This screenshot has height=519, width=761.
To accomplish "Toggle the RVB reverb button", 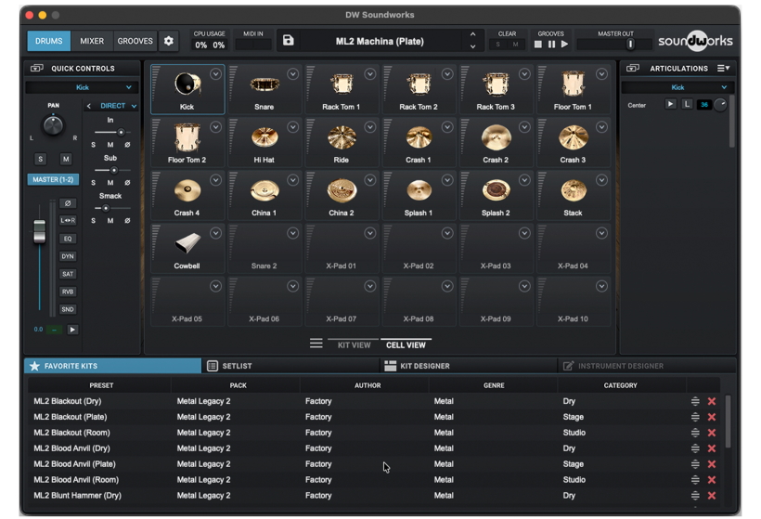I will tap(68, 292).
